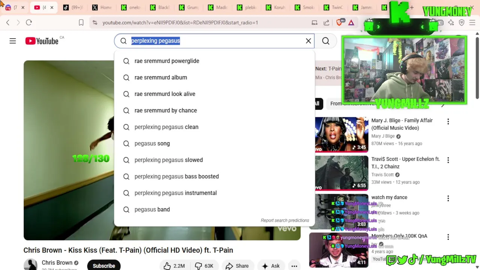Image resolution: width=480 pixels, height=270 pixels.
Task: Open more options for Family Affair video
Action: click(448, 121)
